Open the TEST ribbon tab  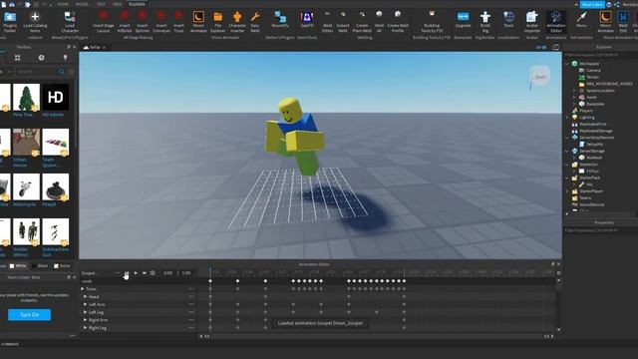(101, 4)
